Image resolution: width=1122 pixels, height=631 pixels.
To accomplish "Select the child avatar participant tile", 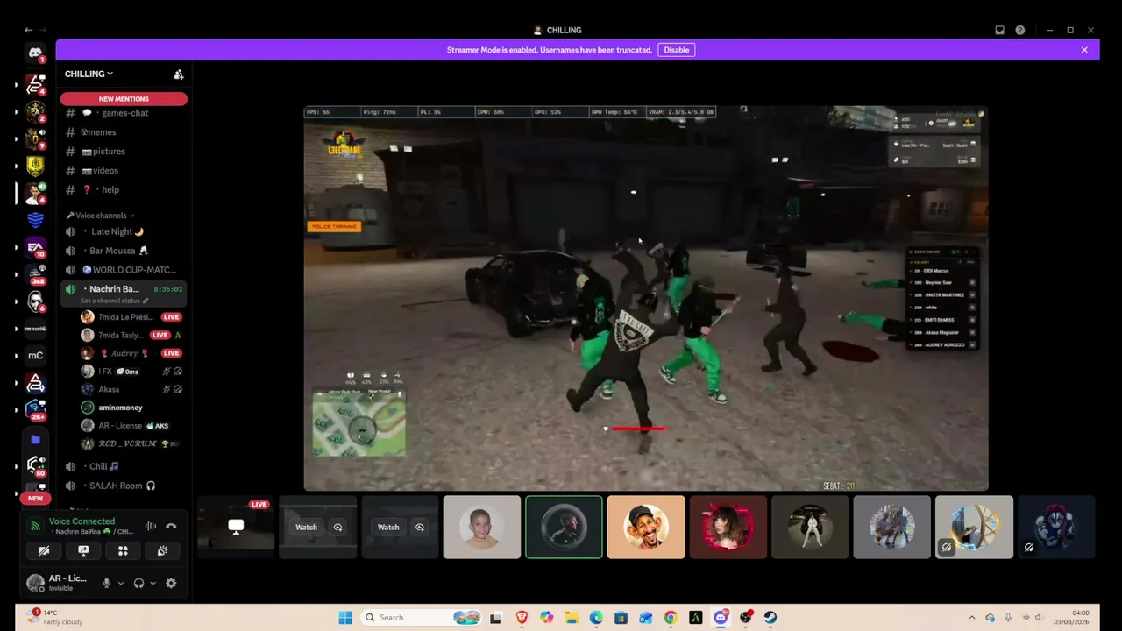I will coord(481,527).
